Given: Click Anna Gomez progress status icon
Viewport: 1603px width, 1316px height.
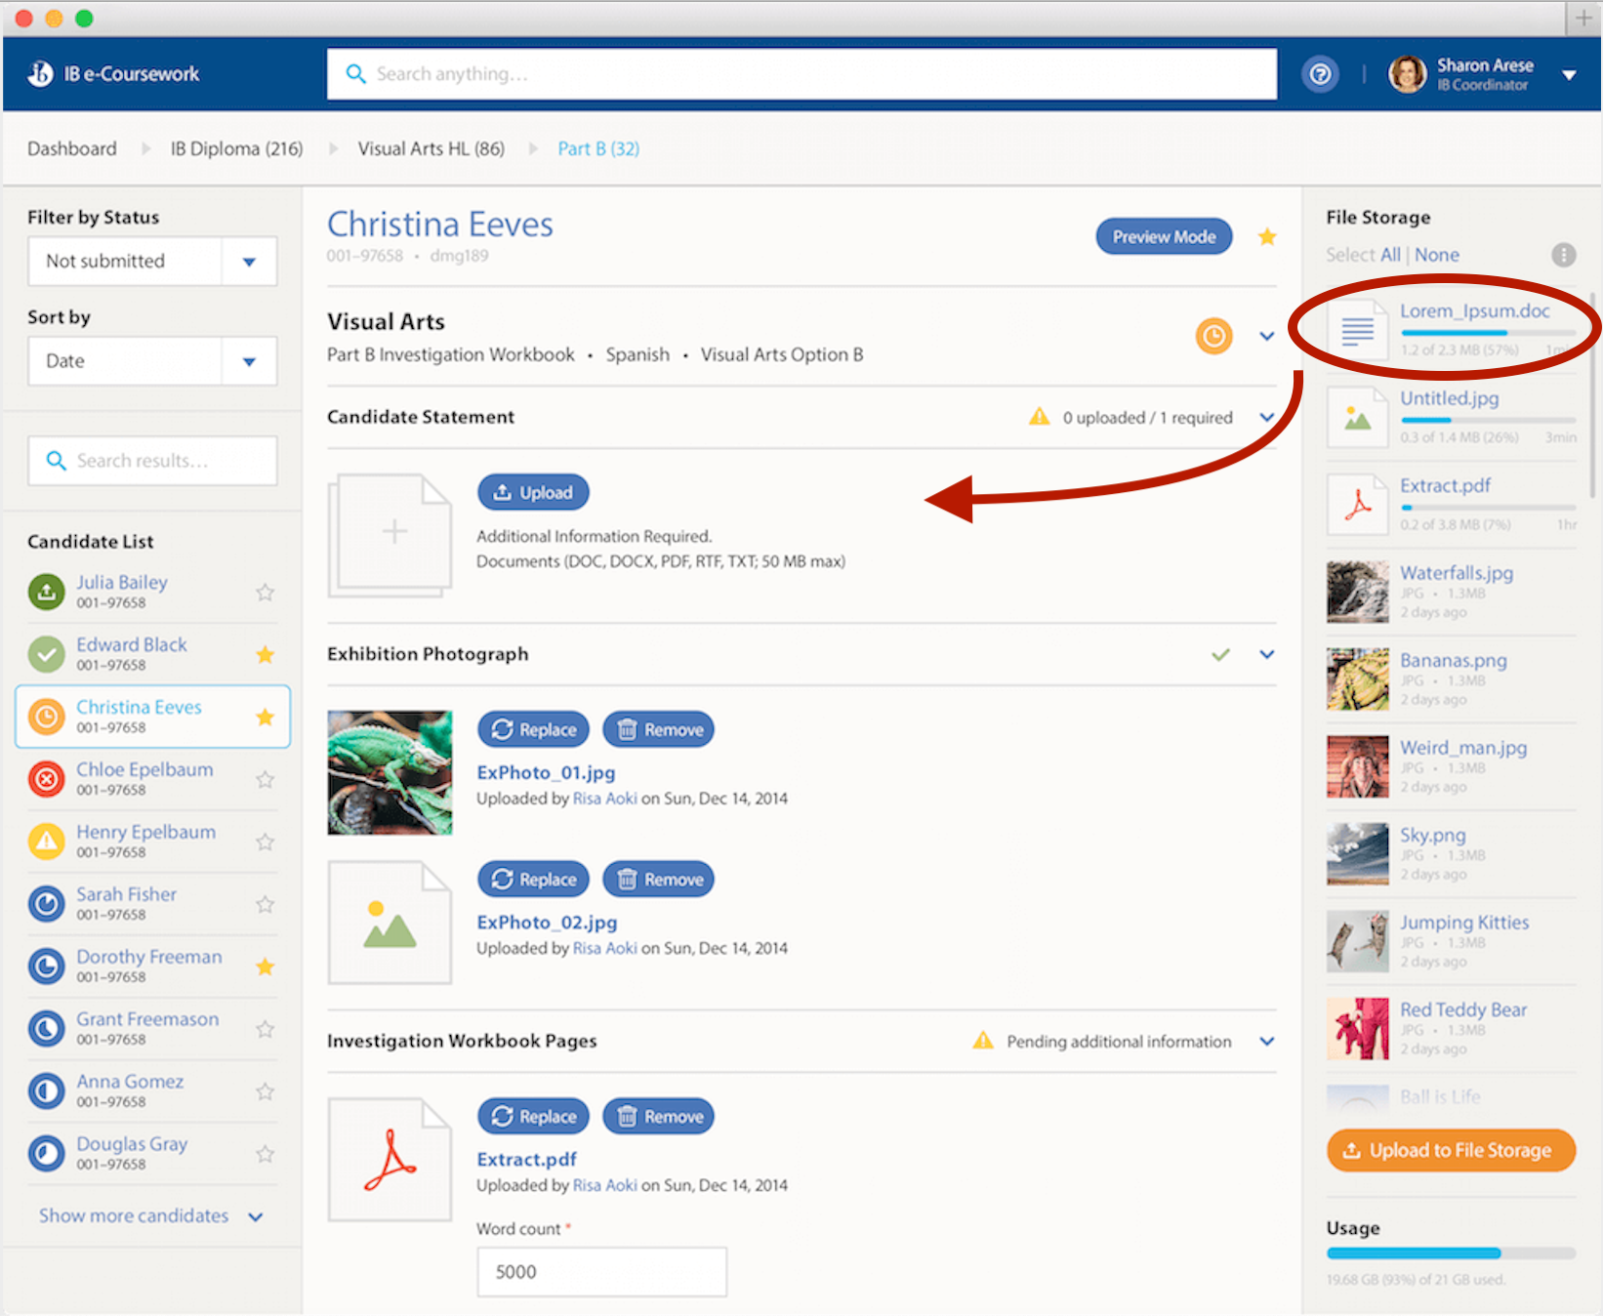Looking at the screenshot, I should pos(46,1091).
